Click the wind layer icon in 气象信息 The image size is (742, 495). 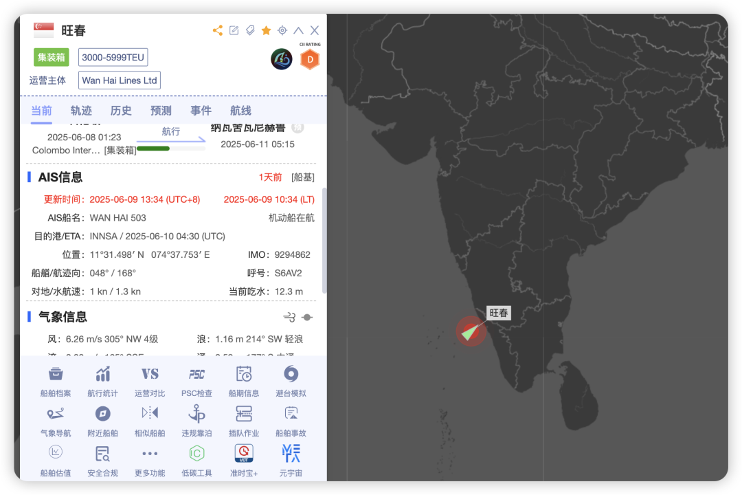click(289, 318)
